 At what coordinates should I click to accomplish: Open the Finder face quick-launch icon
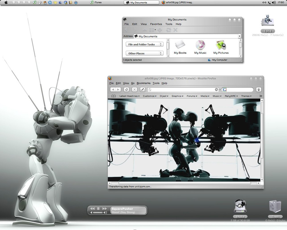(x=60, y=2)
